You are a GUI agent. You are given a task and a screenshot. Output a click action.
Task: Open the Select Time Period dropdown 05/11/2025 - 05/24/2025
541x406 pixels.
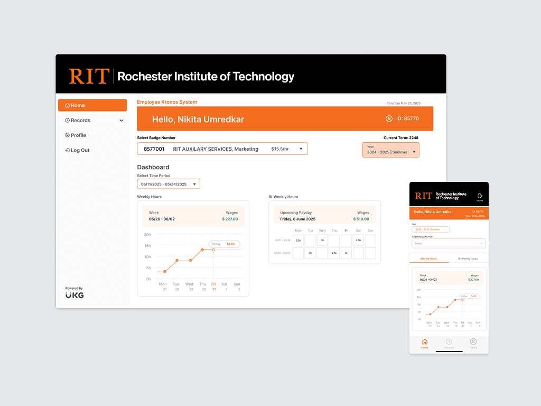(169, 184)
